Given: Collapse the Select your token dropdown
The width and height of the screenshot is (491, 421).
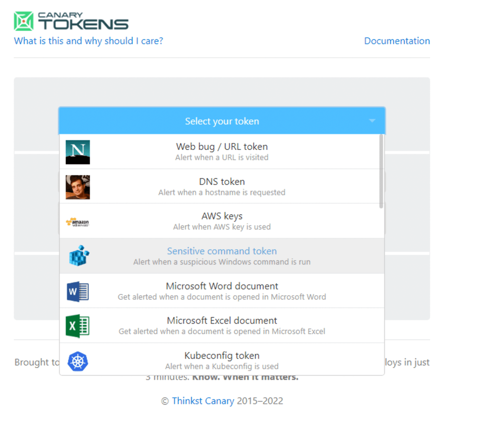Looking at the screenshot, I should 222,121.
